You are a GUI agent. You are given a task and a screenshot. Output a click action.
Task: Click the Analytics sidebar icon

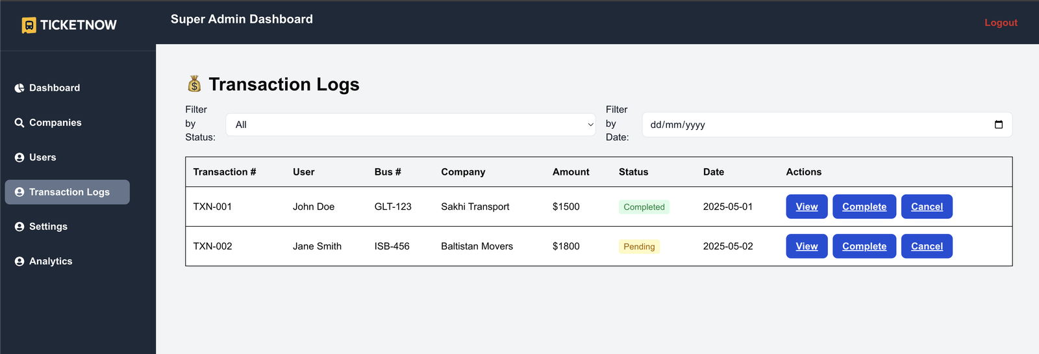point(19,262)
